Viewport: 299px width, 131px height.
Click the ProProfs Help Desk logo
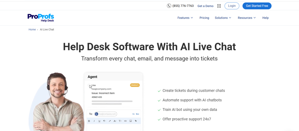coord(41,18)
